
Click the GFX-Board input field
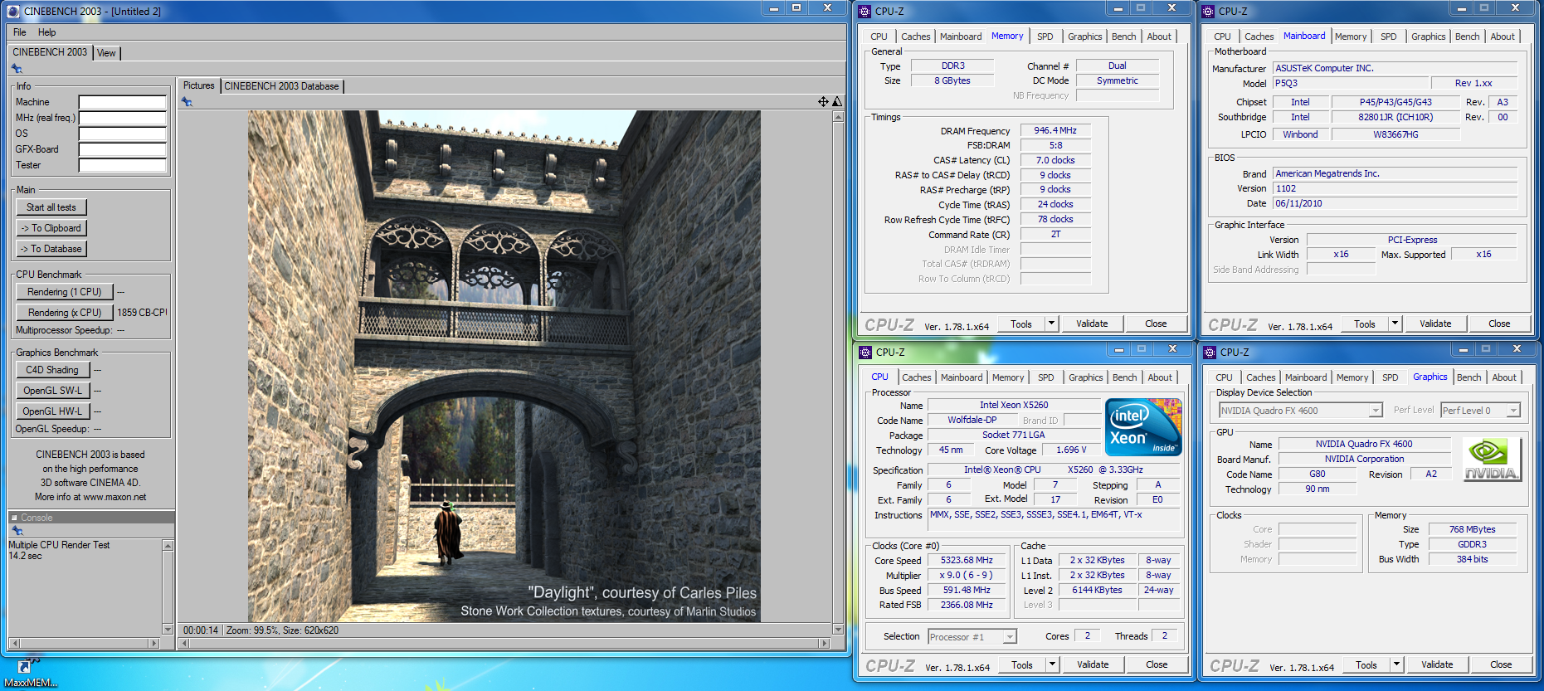[123, 149]
